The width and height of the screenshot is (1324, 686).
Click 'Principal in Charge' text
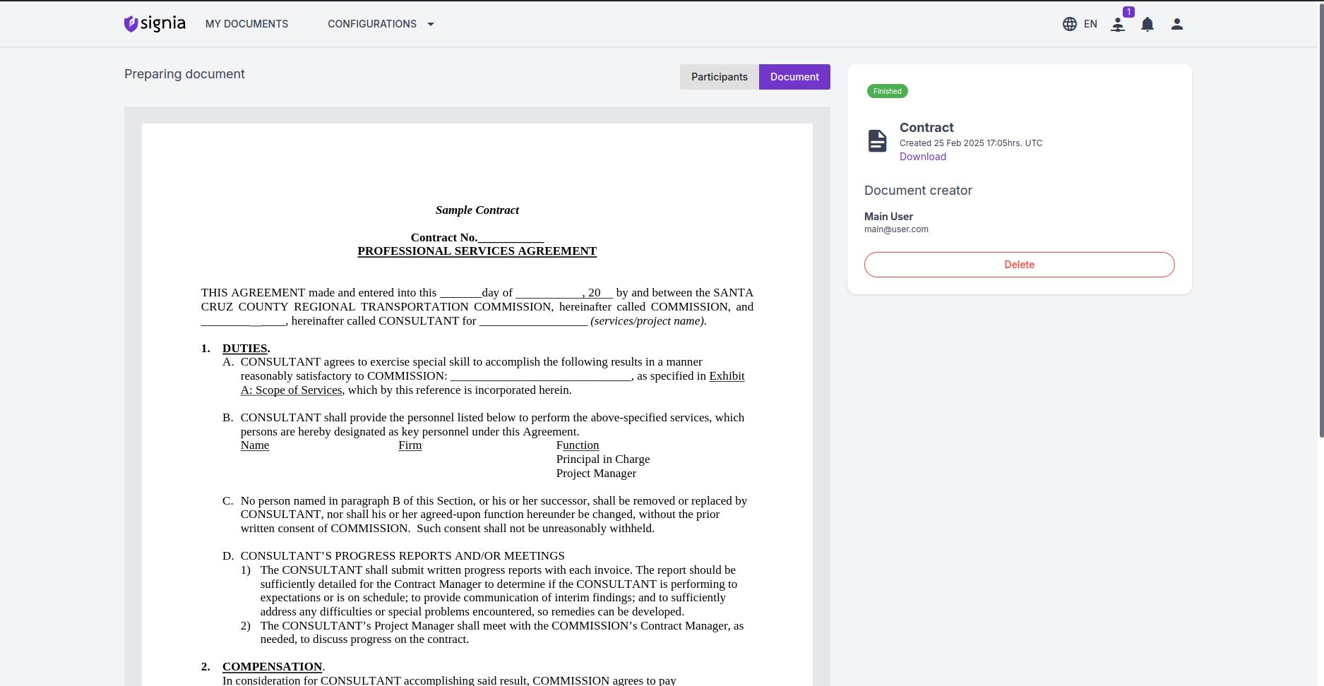click(x=603, y=459)
